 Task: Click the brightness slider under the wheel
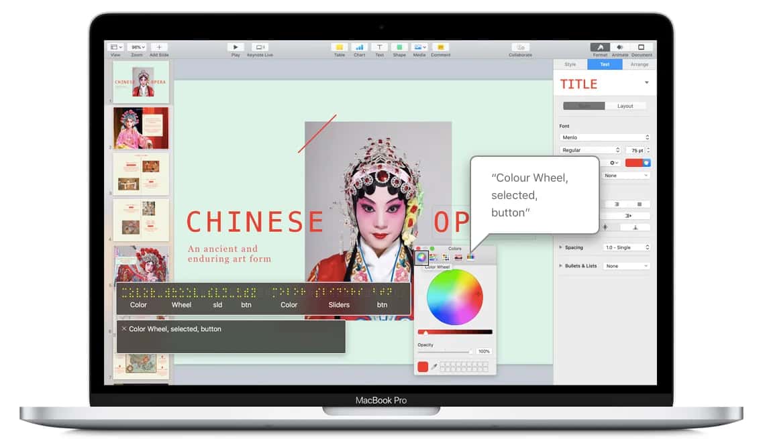455,332
